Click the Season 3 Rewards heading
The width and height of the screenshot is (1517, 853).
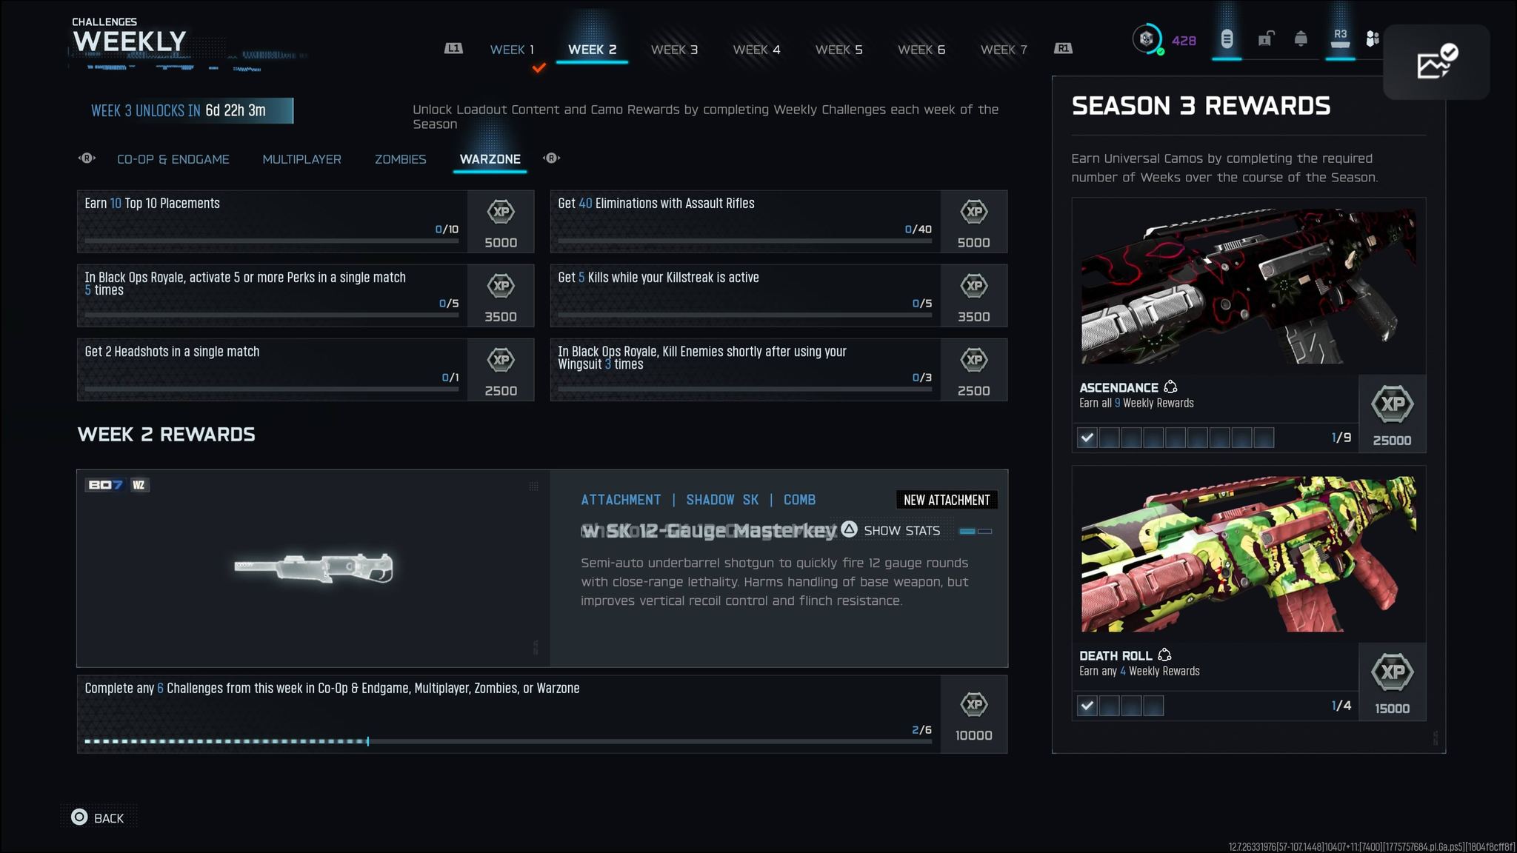tap(1201, 106)
